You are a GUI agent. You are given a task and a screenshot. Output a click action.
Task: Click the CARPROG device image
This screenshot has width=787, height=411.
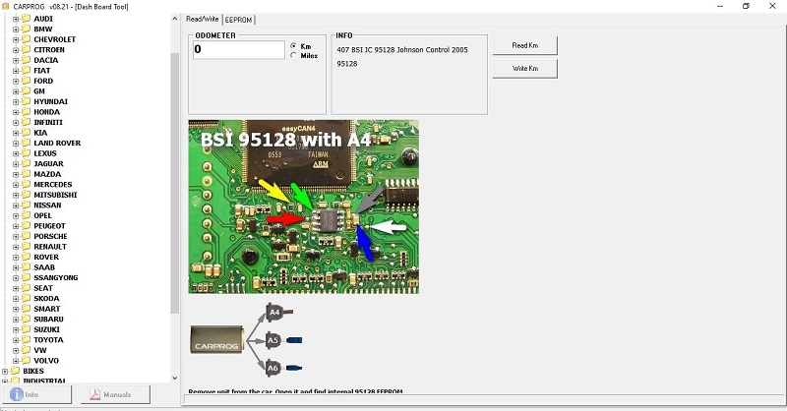pos(216,339)
